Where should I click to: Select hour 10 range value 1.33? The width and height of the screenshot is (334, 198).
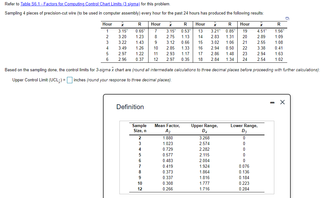tap(185, 48)
